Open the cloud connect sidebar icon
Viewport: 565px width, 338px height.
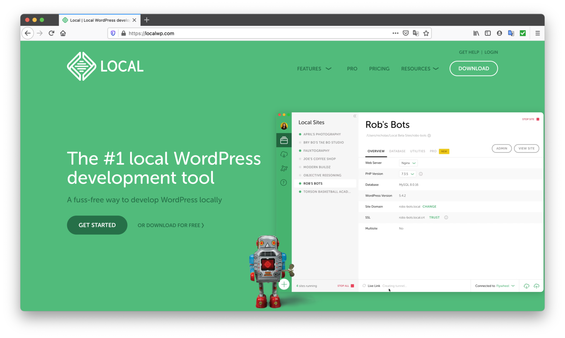(x=284, y=154)
